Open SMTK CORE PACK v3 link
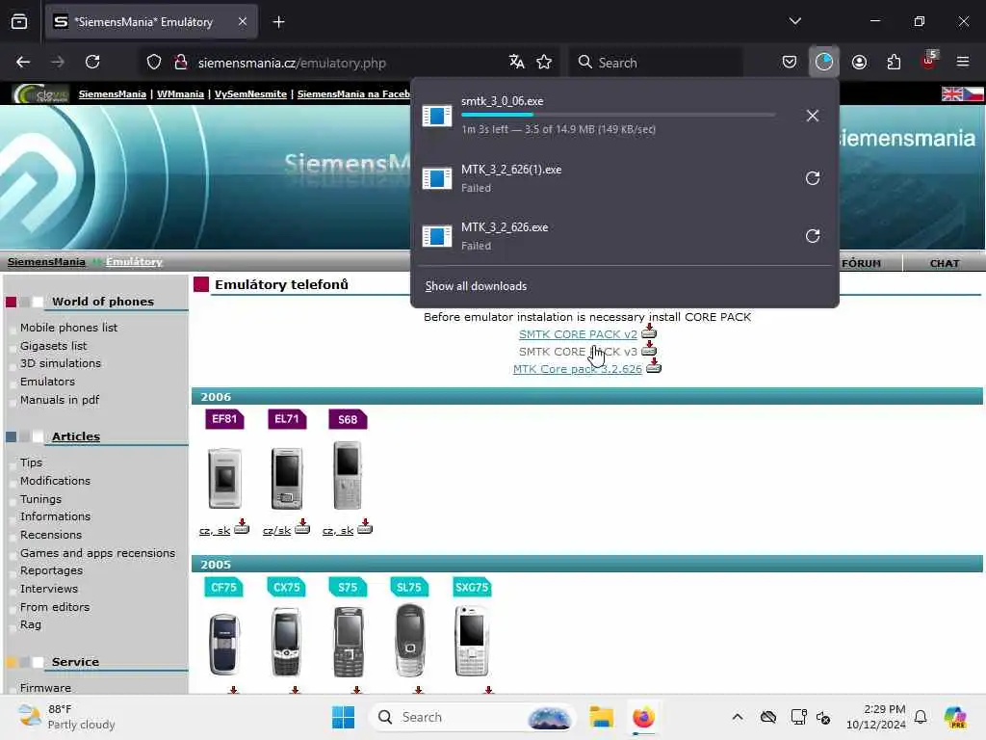The width and height of the screenshot is (986, 740). tap(578, 352)
